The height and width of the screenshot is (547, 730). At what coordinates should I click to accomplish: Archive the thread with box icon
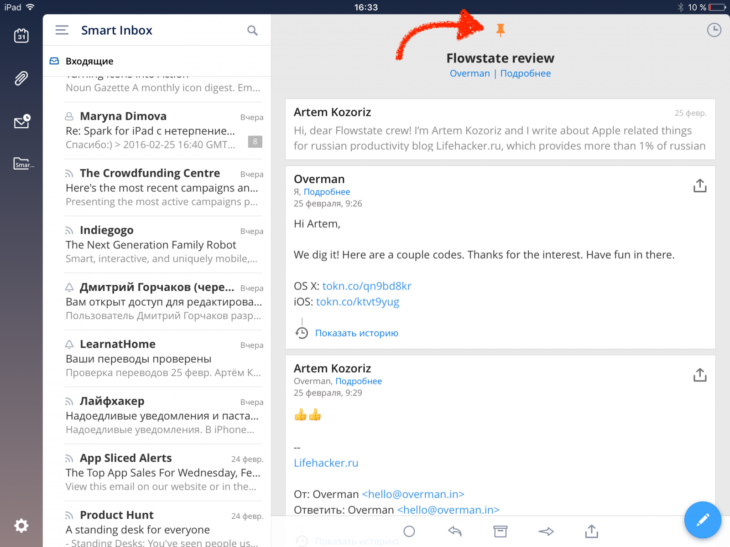pyautogui.click(x=501, y=531)
